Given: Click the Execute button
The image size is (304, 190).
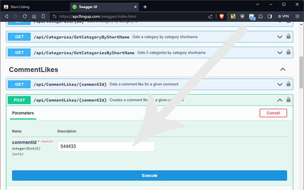Looking at the screenshot, I should 149,175.
